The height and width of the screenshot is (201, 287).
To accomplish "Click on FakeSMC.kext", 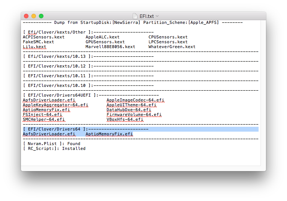I will [39, 42].
